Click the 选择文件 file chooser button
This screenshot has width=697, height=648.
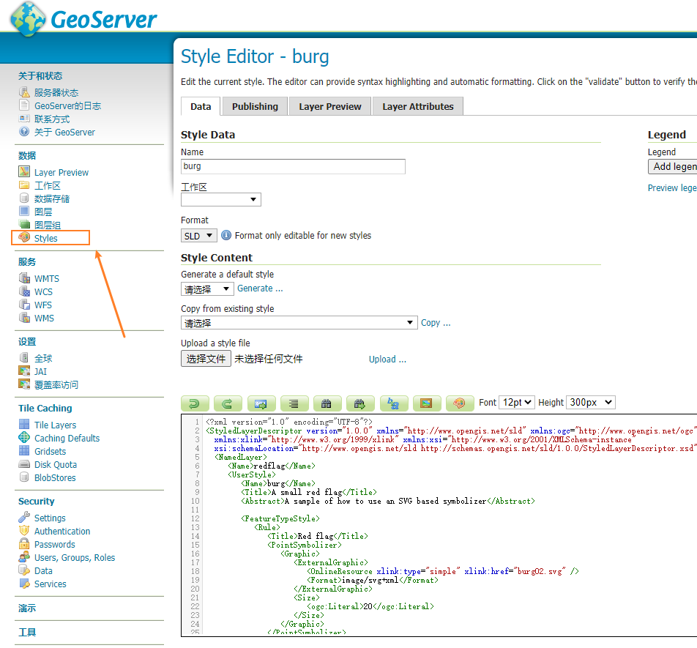point(206,359)
